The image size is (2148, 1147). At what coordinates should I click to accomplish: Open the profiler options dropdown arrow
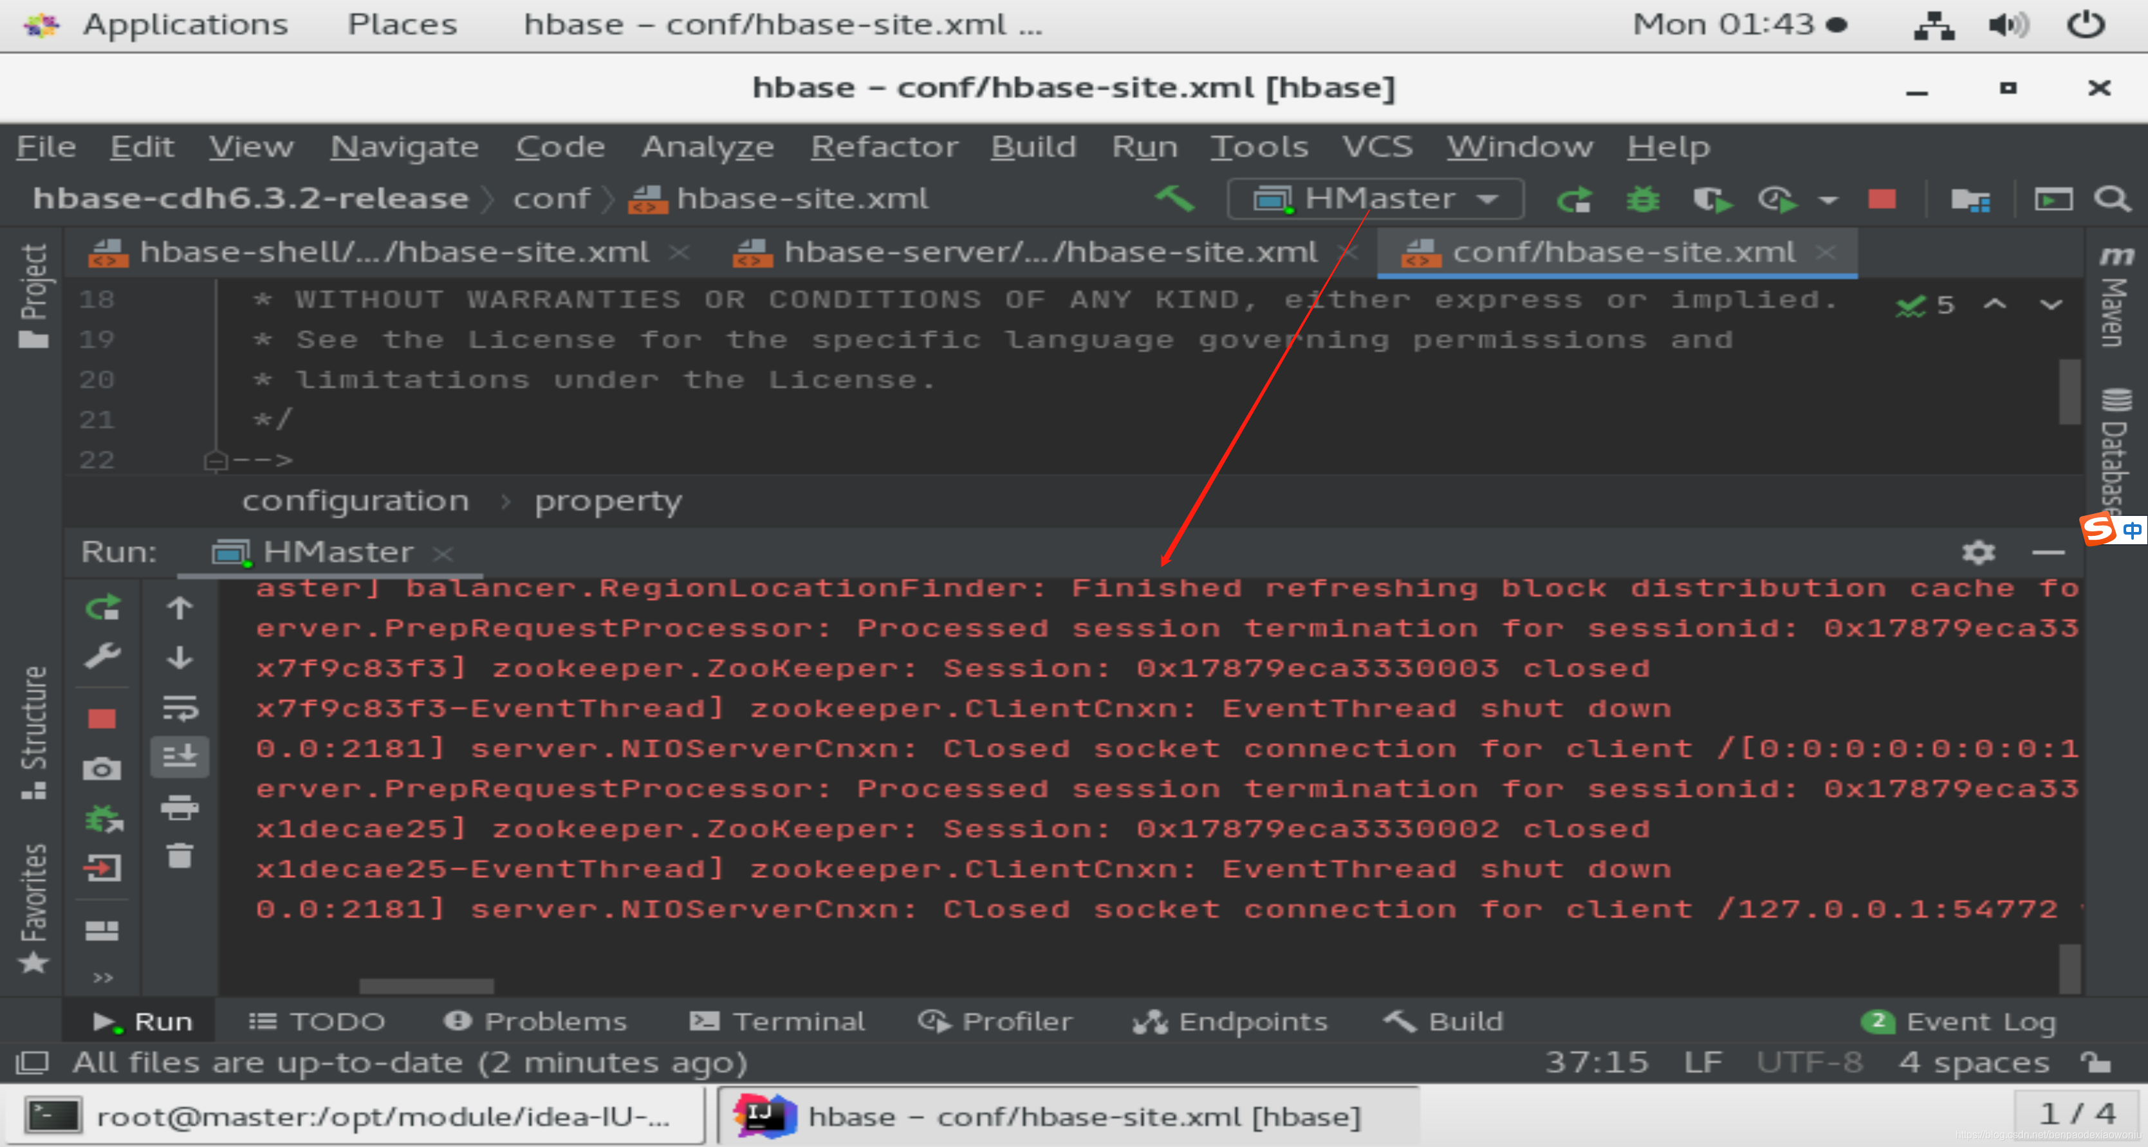(1828, 200)
